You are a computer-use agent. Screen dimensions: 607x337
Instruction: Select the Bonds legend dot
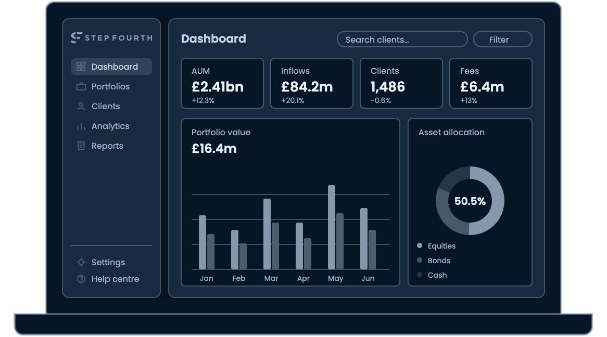coord(419,260)
